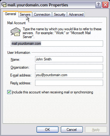Go to the Advanced tab
Image resolution: width=110 pixels, height=136 pixels.
(76, 15)
